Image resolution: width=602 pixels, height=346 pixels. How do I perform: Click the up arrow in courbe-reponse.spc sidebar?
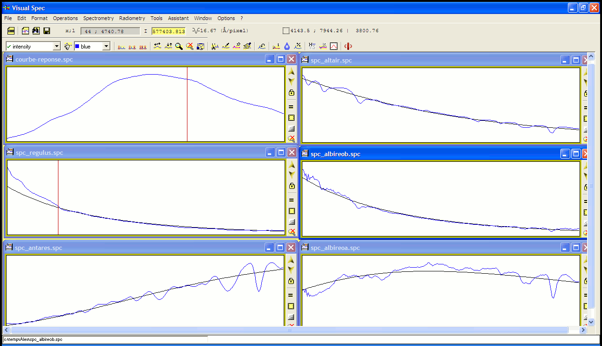(x=292, y=72)
